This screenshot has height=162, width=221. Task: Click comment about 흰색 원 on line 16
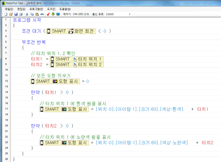(73, 104)
